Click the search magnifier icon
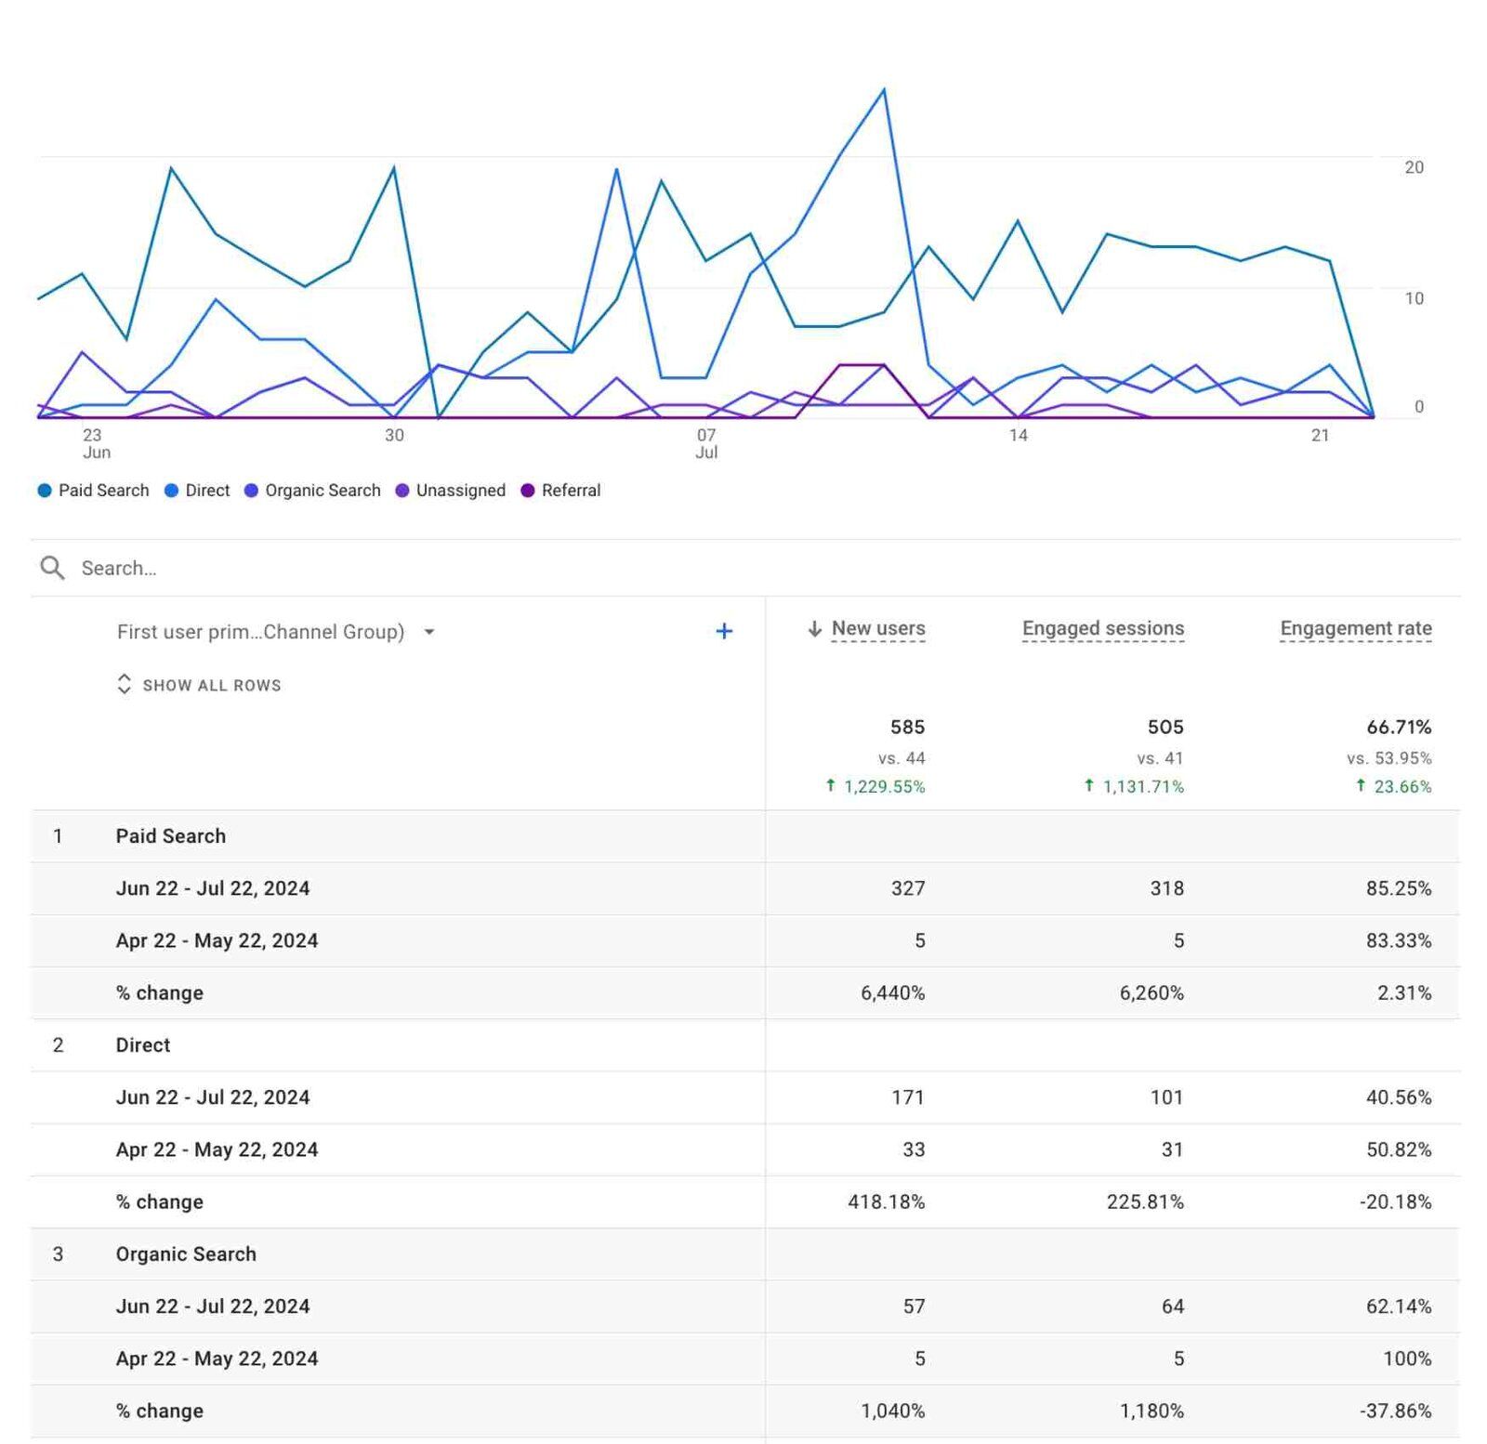The image size is (1487, 1444). click(52, 568)
